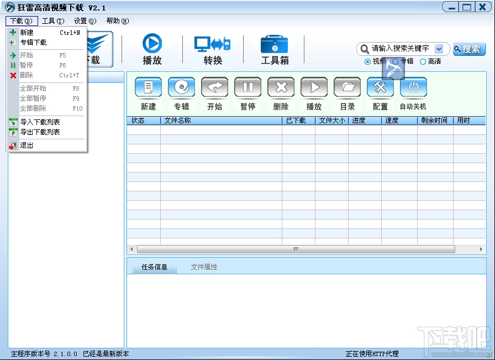Choose 退出 from the menu
This screenshot has height=360, width=495.
[47, 145]
